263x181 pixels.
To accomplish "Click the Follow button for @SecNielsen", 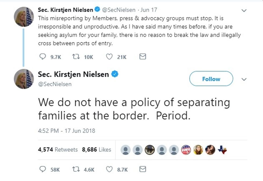I will pyautogui.click(x=211, y=79).
